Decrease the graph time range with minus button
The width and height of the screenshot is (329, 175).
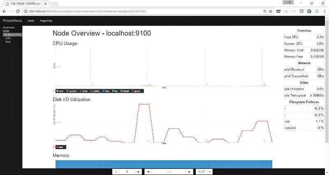point(116,172)
